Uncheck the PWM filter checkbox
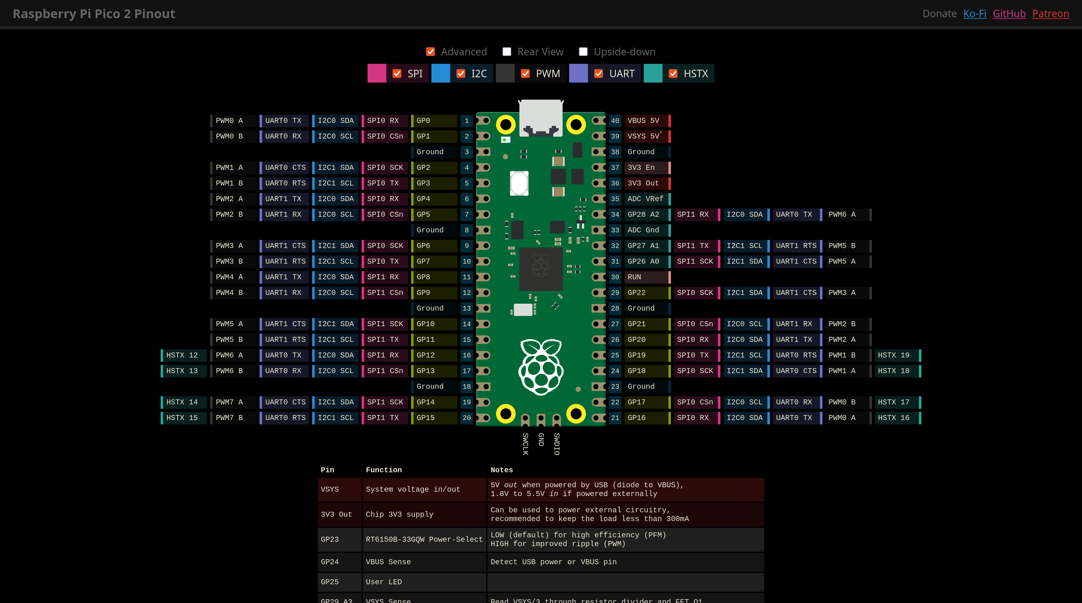Image resolution: width=1082 pixels, height=603 pixels. coord(525,73)
